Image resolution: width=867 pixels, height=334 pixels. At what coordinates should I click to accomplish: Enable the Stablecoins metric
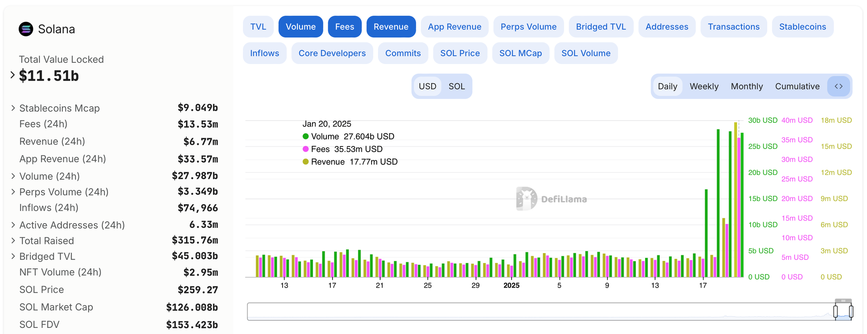[x=802, y=27]
